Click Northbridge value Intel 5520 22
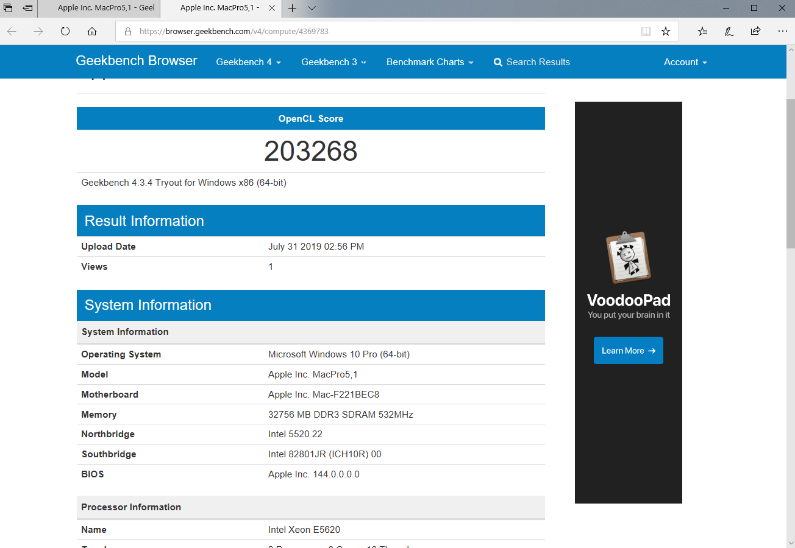Image resolution: width=795 pixels, height=548 pixels. point(295,434)
